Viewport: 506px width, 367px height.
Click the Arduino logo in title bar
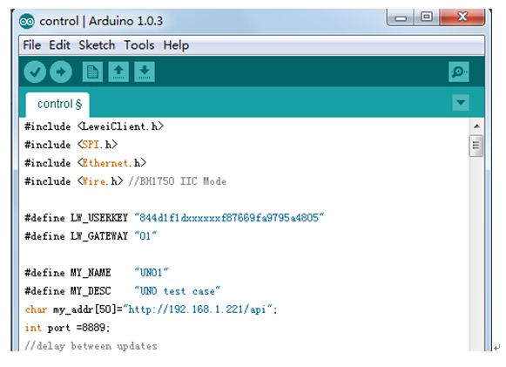point(26,22)
